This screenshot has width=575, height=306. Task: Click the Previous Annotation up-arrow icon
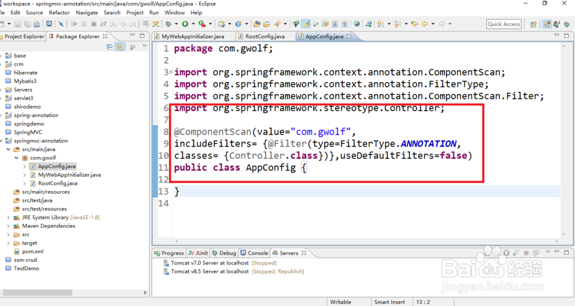[397, 24]
